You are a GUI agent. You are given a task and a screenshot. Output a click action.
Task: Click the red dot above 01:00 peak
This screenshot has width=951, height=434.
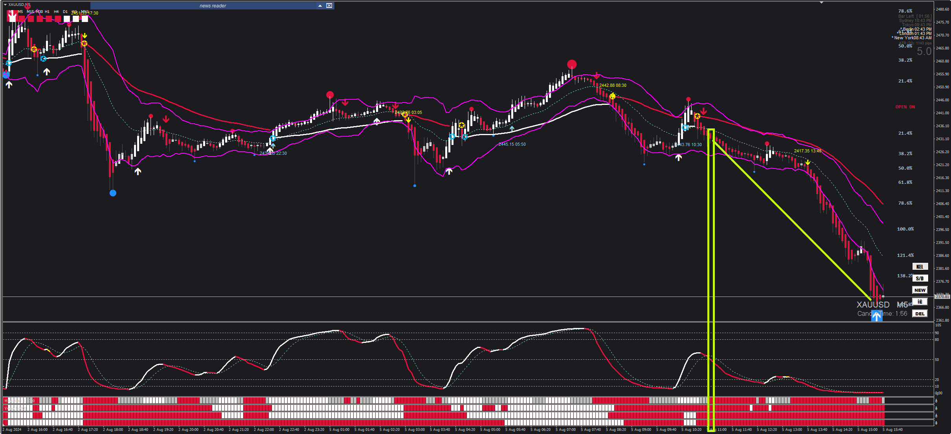point(330,95)
